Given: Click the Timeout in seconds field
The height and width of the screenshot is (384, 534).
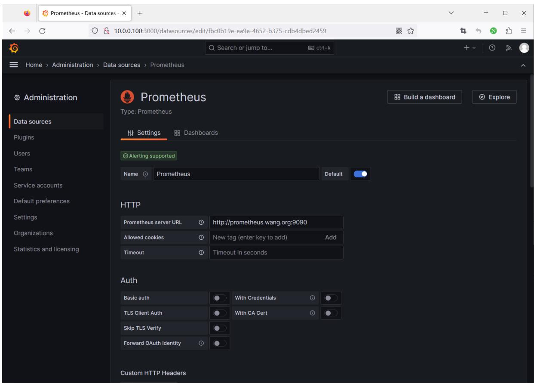Looking at the screenshot, I should [276, 253].
